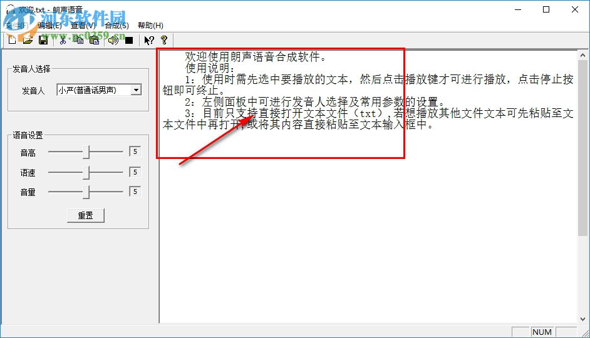Click the Copy toolbar icon
Screen dimensions: 590x338
[78, 40]
